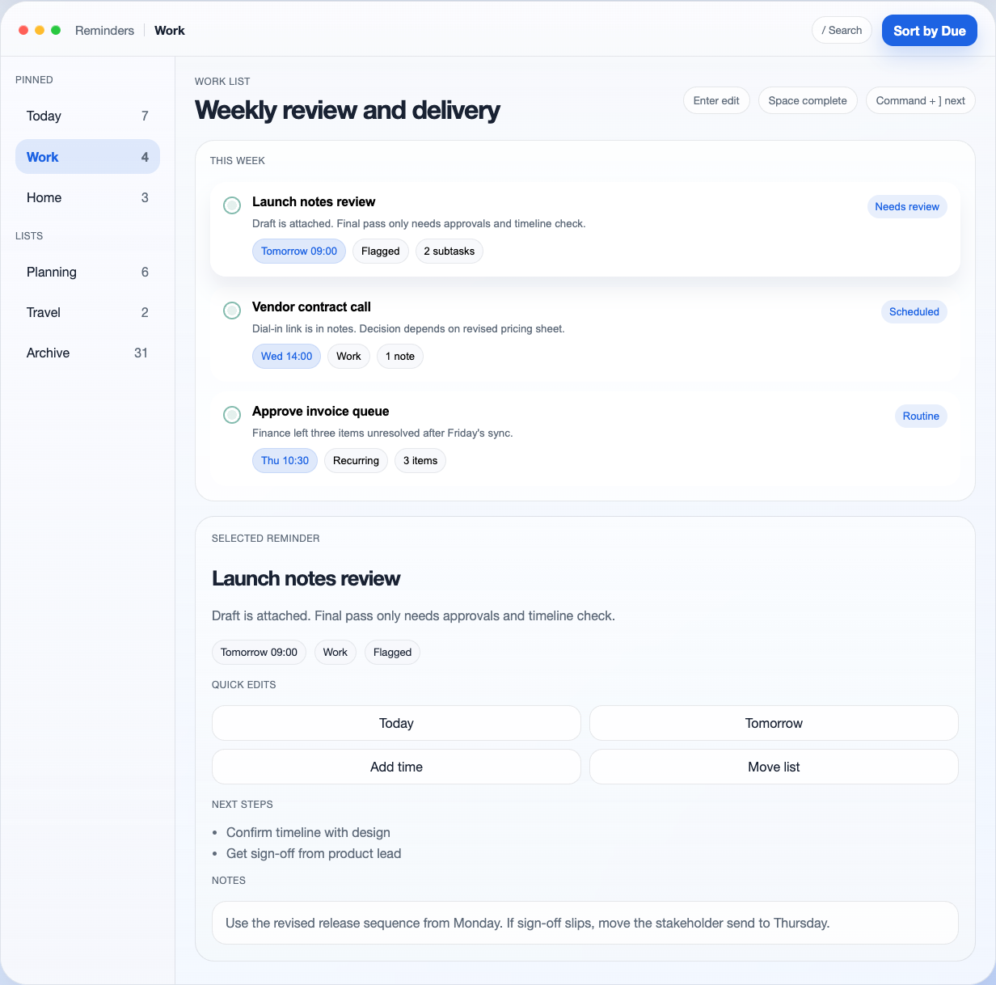Click the Move list quick edit
This screenshot has height=985, width=996.
tap(773, 767)
